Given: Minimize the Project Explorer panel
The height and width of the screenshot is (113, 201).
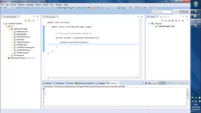Looking at the screenshot, I should click(34, 17).
